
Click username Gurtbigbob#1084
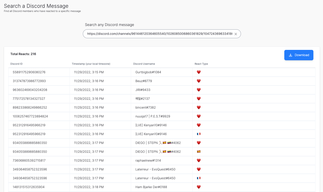pos(148,72)
